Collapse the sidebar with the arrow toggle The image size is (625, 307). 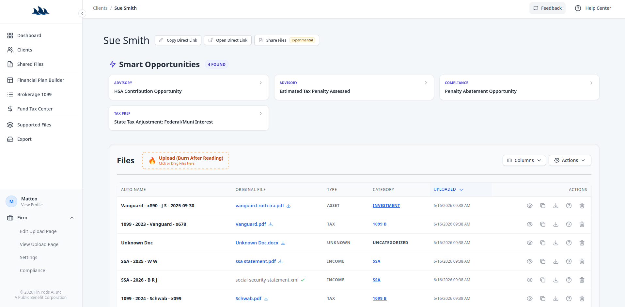(82, 13)
